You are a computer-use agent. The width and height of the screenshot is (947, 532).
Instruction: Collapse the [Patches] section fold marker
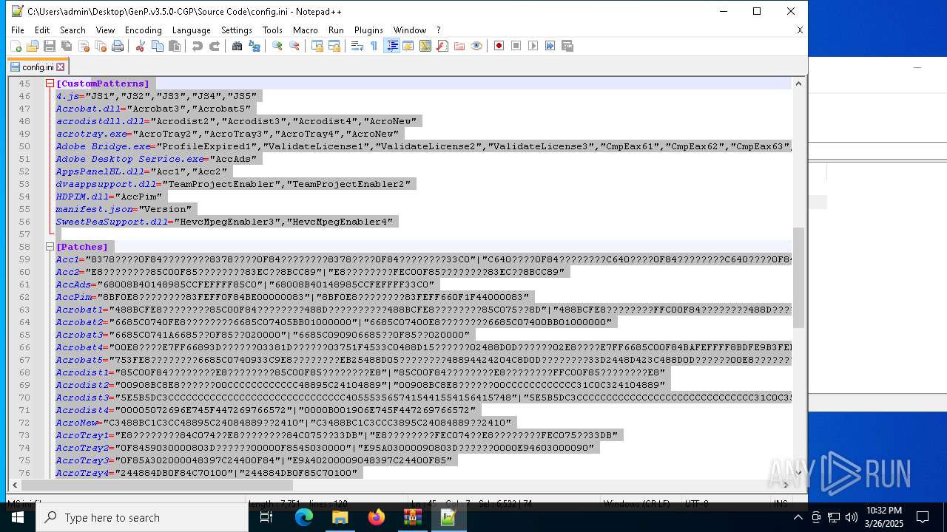pos(50,247)
